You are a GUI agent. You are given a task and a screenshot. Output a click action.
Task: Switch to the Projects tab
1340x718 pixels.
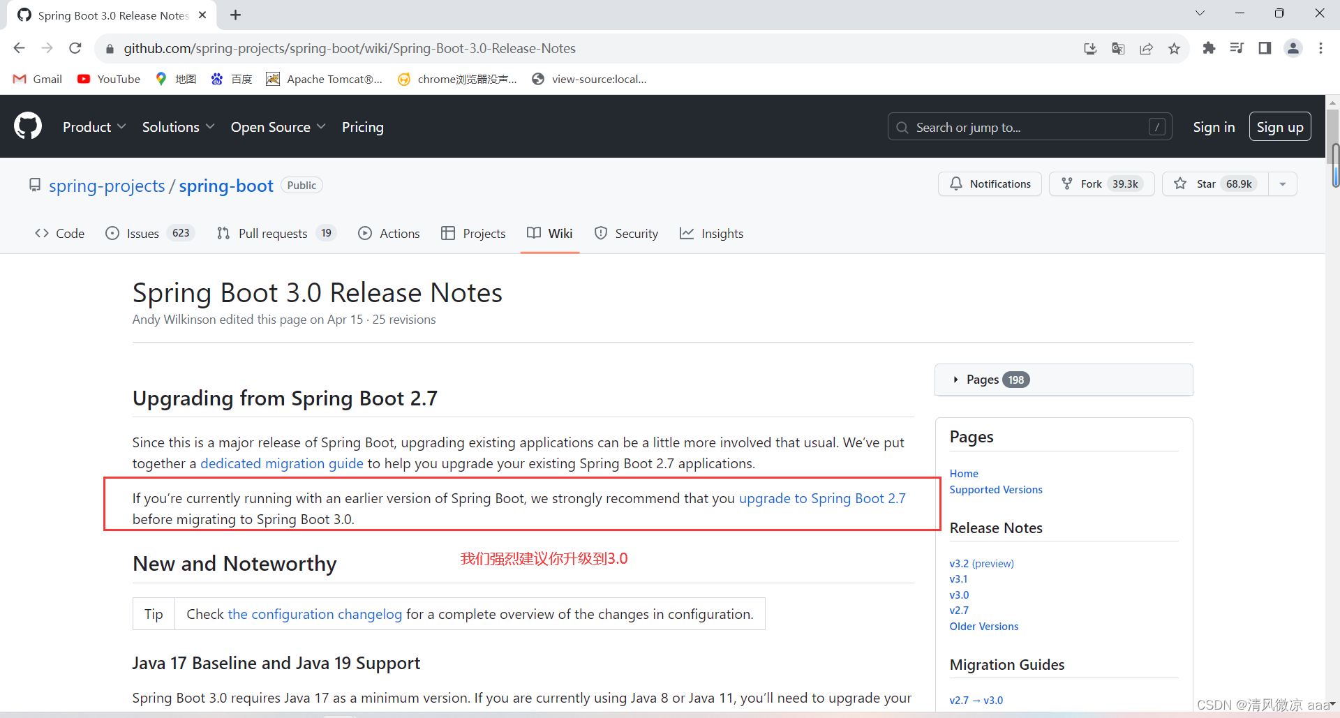473,233
